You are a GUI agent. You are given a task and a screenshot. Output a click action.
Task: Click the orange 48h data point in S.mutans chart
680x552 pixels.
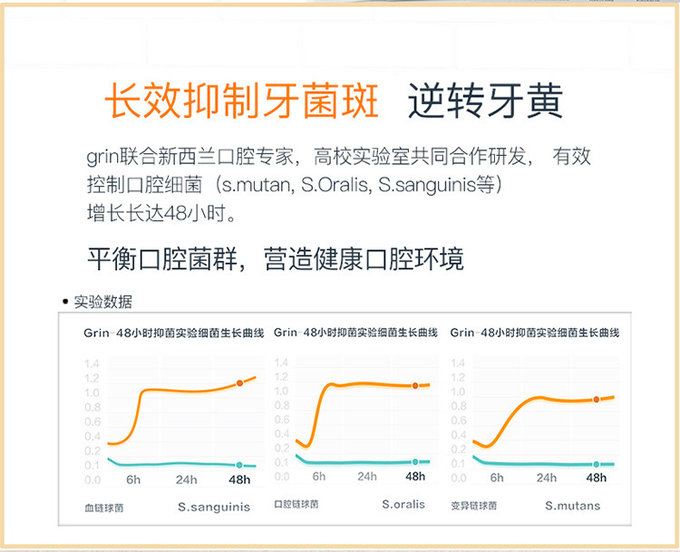click(597, 400)
